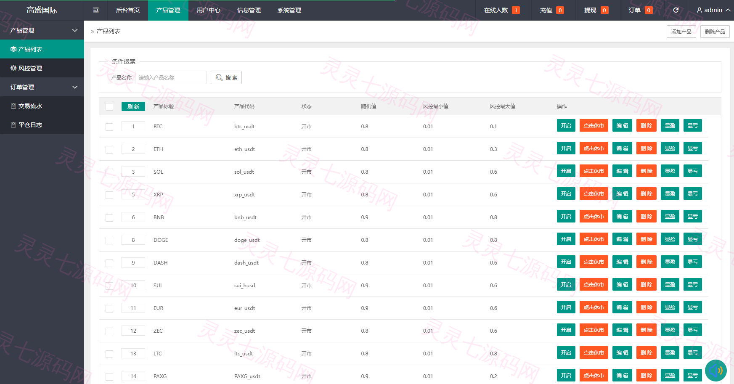The image size is (734, 384).
Task: Click the 产品名称 search input field
Action: [171, 77]
